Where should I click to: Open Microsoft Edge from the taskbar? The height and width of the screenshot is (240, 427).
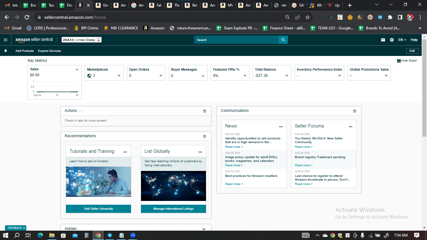(40, 235)
